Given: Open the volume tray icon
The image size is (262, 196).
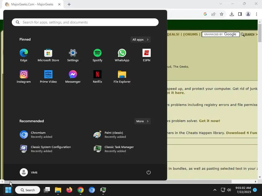Looking at the screenshot, I should [x=229, y=190].
